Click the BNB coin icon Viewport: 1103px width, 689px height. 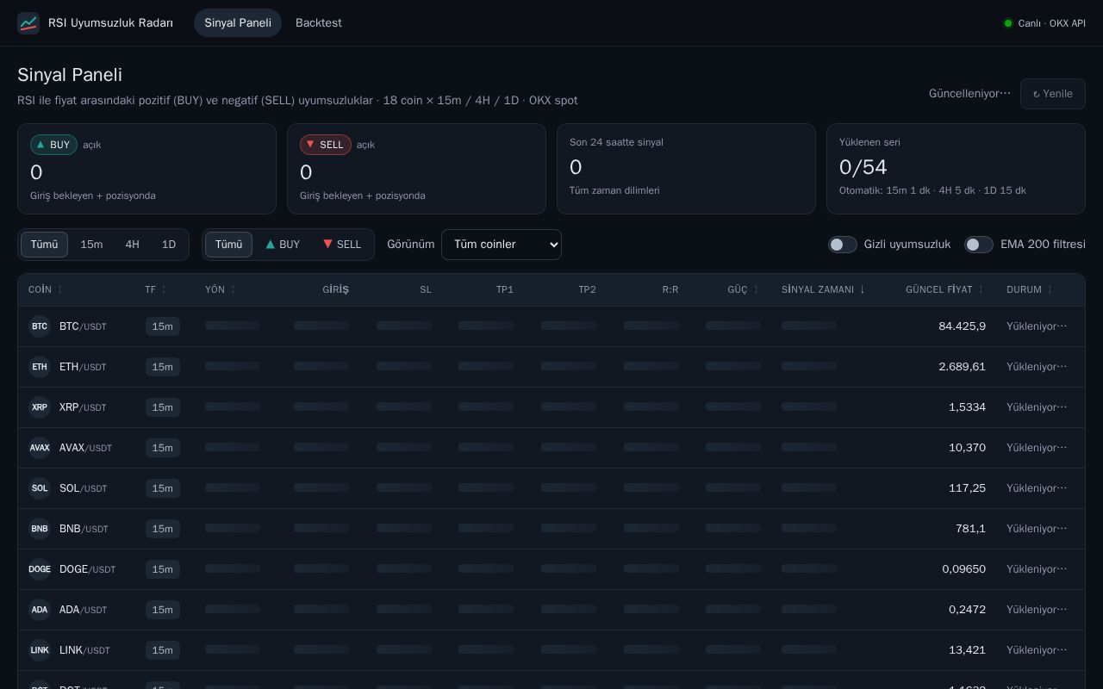pyautogui.click(x=40, y=529)
